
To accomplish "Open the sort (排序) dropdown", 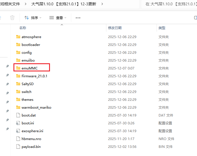I will coord(33,18).
